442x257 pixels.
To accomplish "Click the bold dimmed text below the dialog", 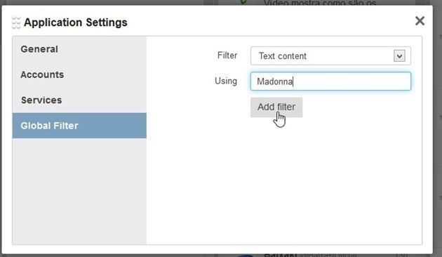I will point(280,255).
